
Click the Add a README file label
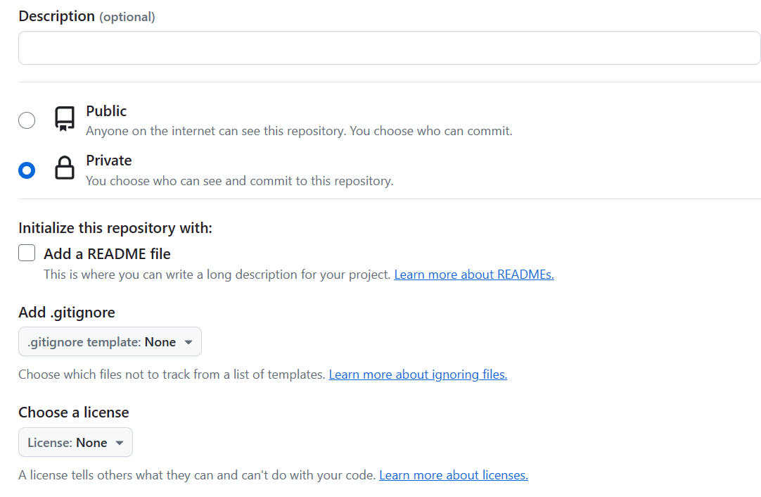coord(107,253)
